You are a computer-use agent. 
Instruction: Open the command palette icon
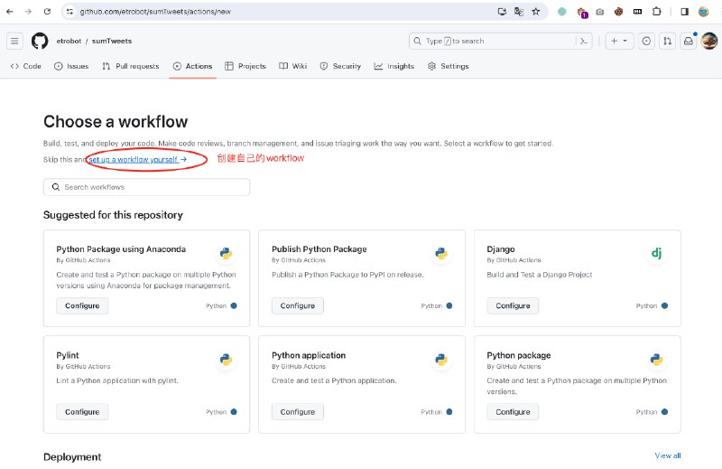pos(584,41)
